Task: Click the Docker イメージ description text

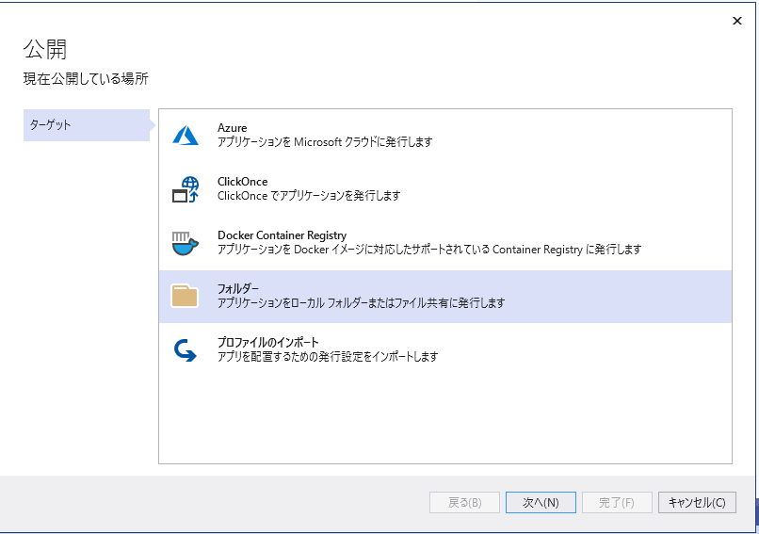Action: [x=429, y=250]
